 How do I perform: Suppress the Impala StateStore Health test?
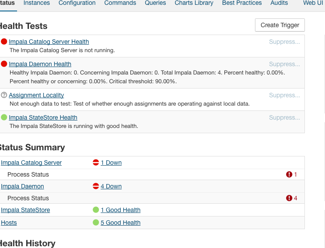click(284, 117)
